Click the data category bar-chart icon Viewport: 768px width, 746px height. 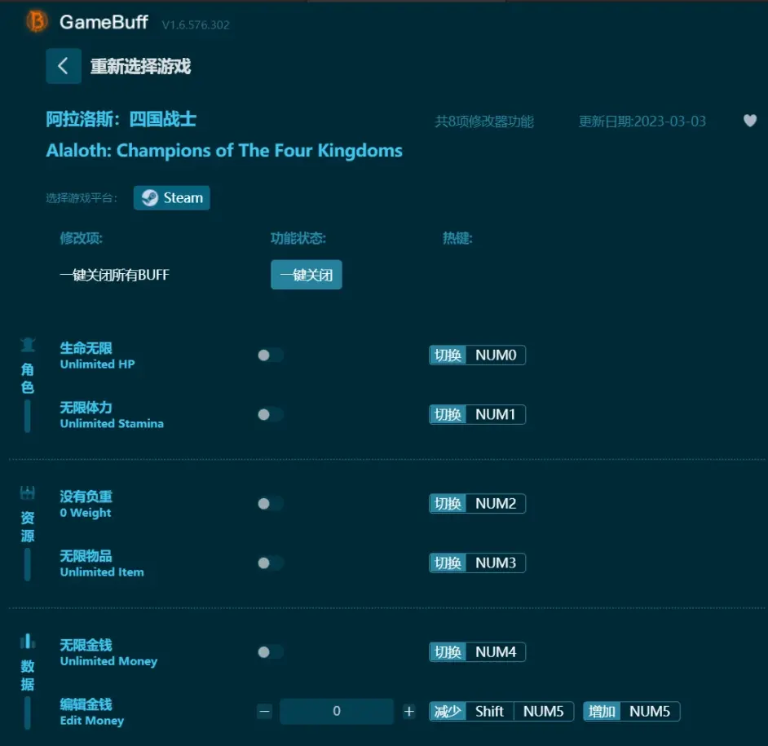(x=28, y=641)
